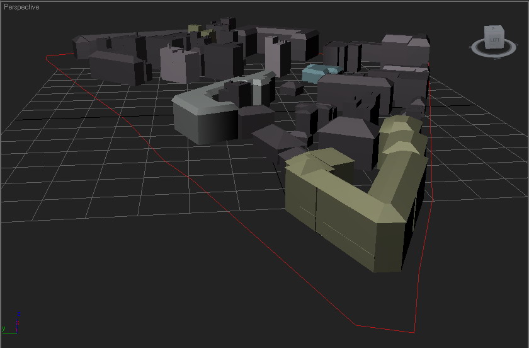
Task: Open the Perspective viewport label menu
Action: tap(21, 7)
